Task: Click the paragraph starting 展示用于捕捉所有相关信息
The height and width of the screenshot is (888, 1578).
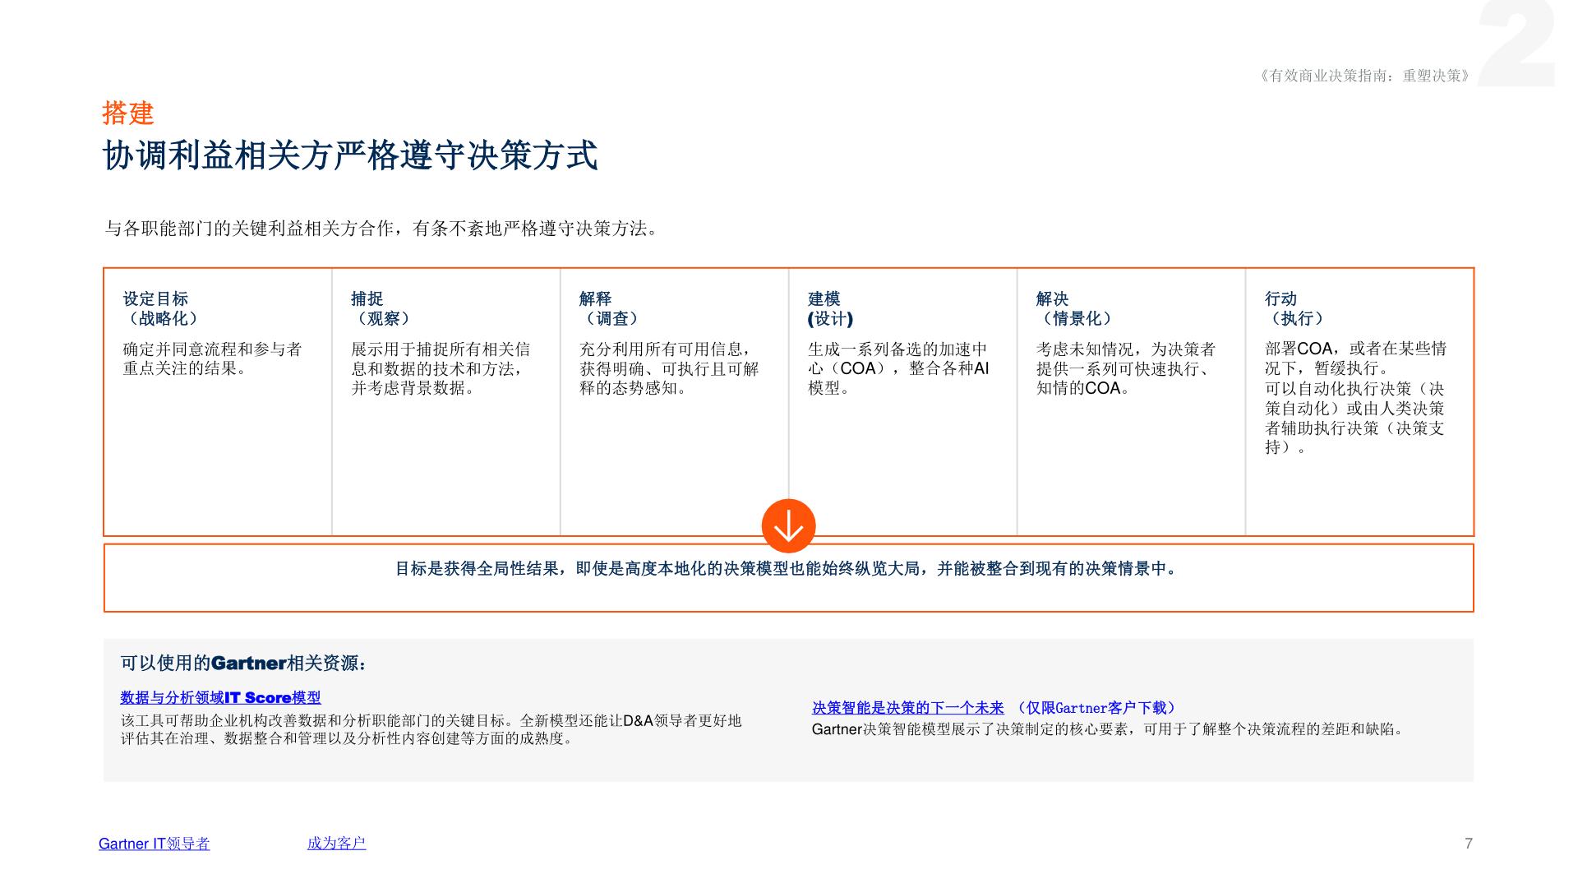Action: (x=441, y=368)
